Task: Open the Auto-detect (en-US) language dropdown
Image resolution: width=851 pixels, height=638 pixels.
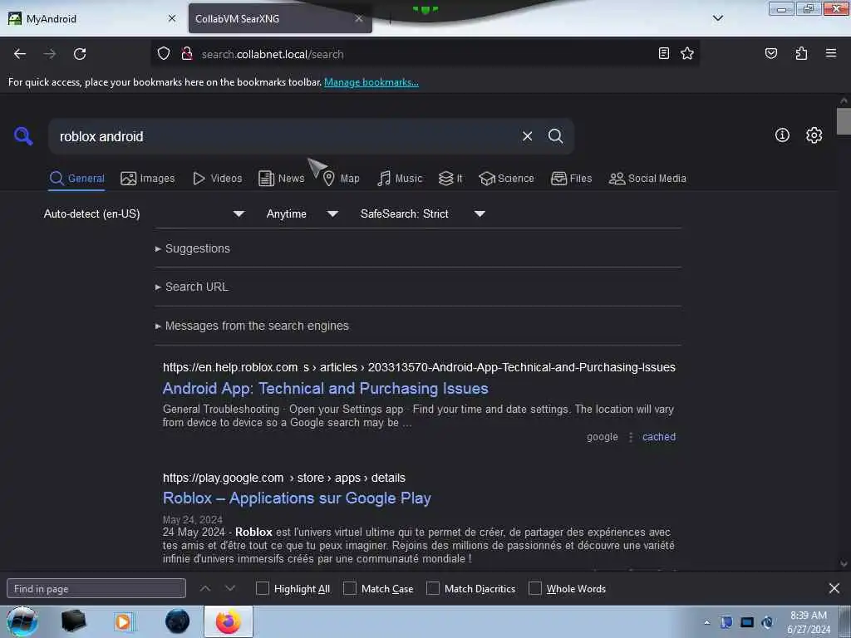Action: point(144,213)
